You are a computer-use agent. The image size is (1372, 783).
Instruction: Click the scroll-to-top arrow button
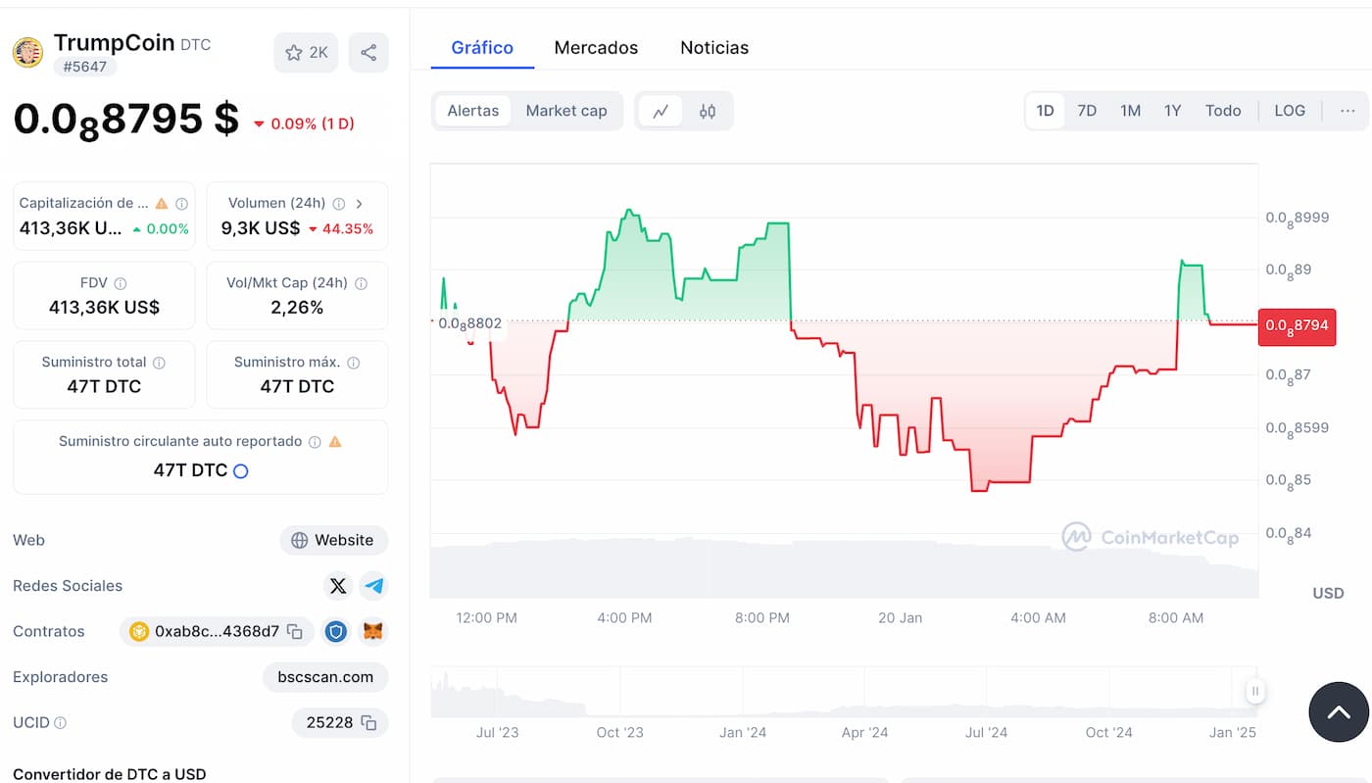(x=1338, y=712)
